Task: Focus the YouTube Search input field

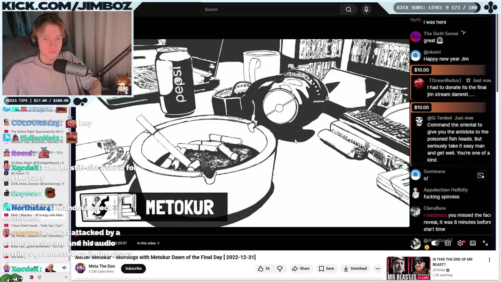Action: coord(271,9)
